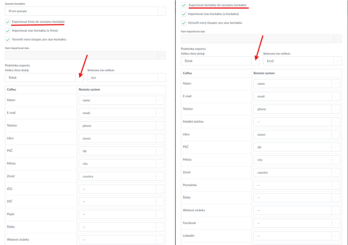Open the "První seznam" contact list dropdown
This screenshot has width=348, height=245.
(80, 11)
